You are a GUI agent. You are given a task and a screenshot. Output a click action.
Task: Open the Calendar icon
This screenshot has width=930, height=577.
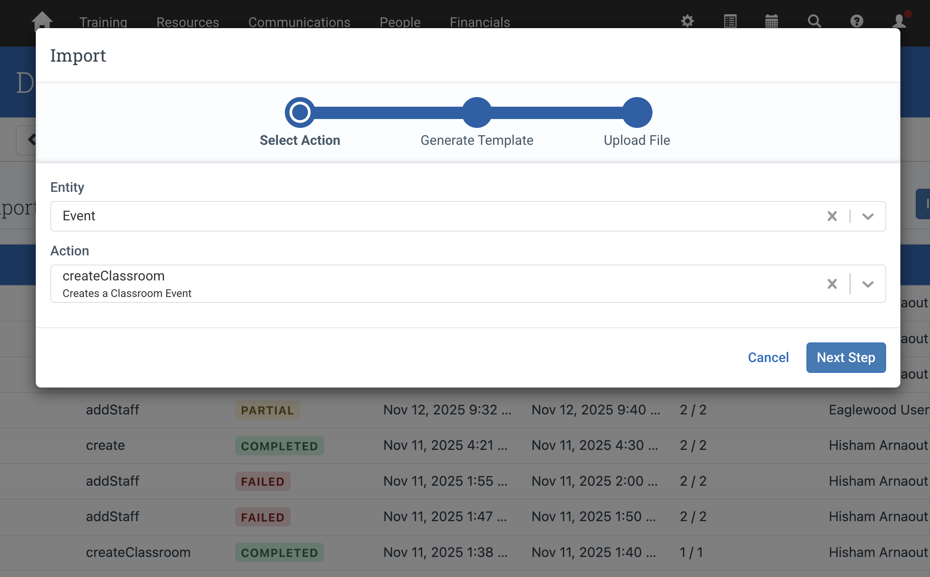point(772,22)
